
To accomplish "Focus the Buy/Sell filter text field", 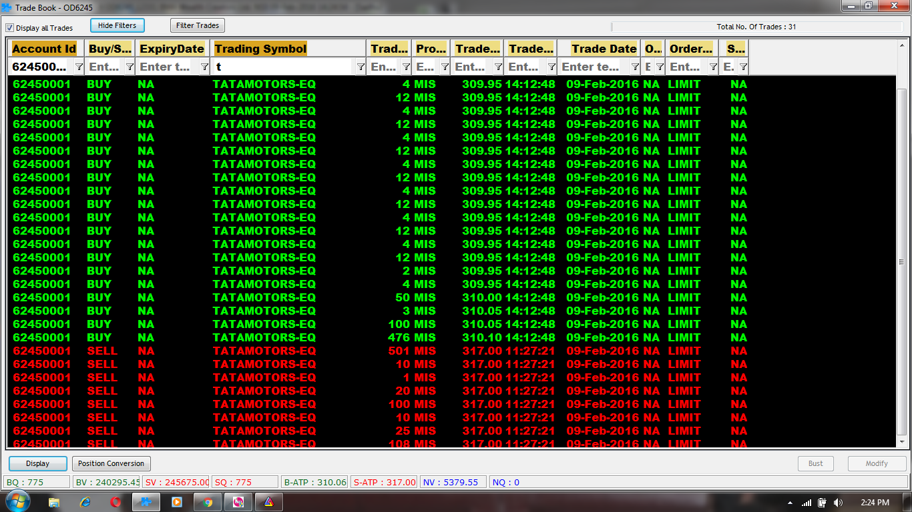I will [x=104, y=67].
